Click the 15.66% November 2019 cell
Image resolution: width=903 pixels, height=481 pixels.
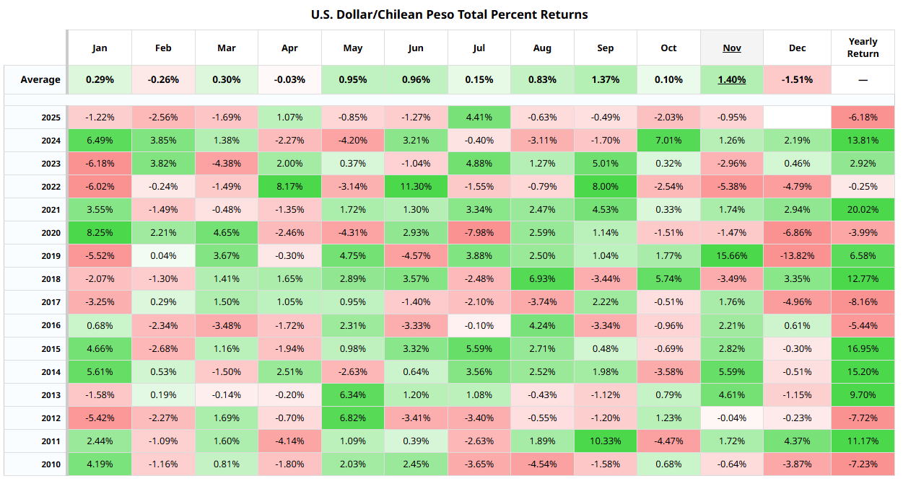point(732,256)
